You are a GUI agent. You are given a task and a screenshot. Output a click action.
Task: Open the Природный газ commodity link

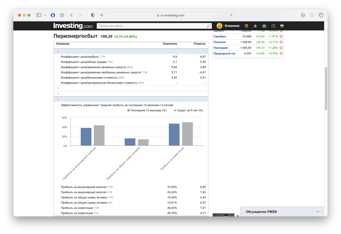coord(224,53)
